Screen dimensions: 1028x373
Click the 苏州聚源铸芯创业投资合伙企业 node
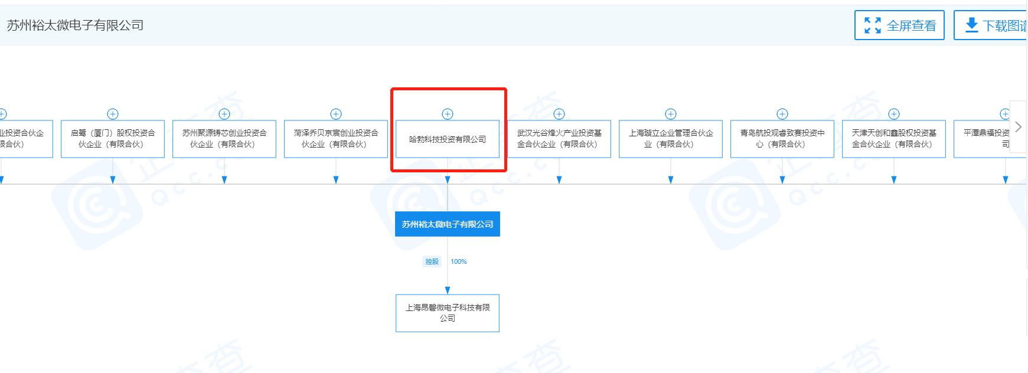[224, 139]
